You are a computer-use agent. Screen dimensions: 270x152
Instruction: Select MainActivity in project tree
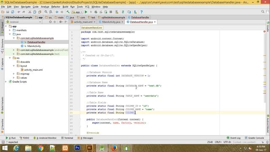(34, 46)
